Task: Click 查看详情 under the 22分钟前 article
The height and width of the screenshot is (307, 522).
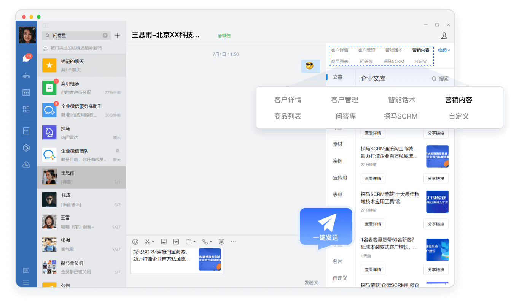Action: click(x=373, y=179)
